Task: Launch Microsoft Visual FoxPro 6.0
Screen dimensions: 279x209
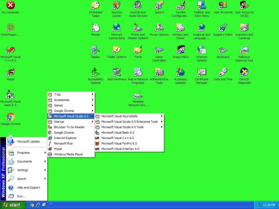Action: (129, 143)
